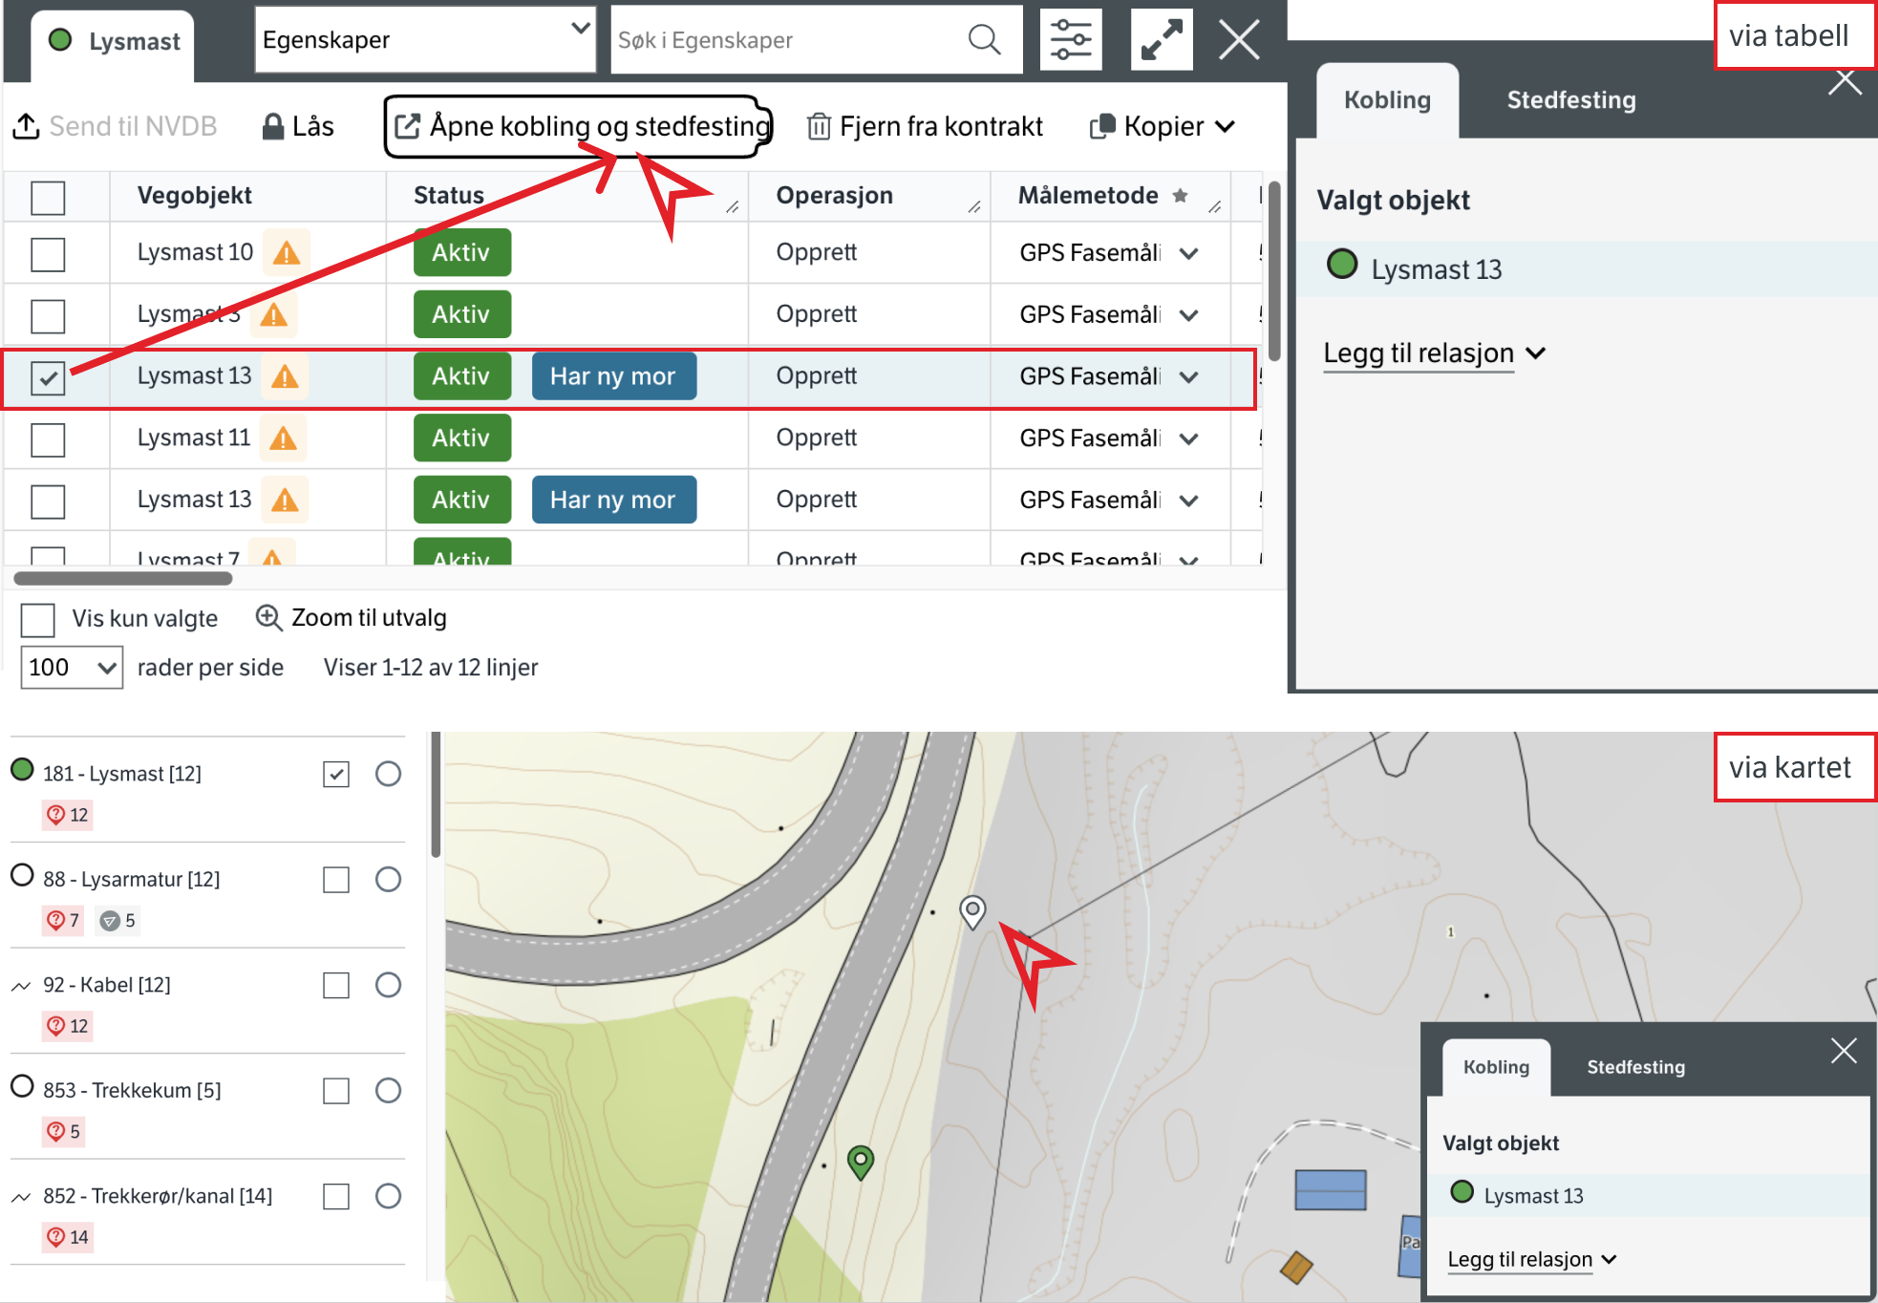Select radio button for 88 - Lysarmatur
The width and height of the screenshot is (1878, 1303).
(x=388, y=879)
